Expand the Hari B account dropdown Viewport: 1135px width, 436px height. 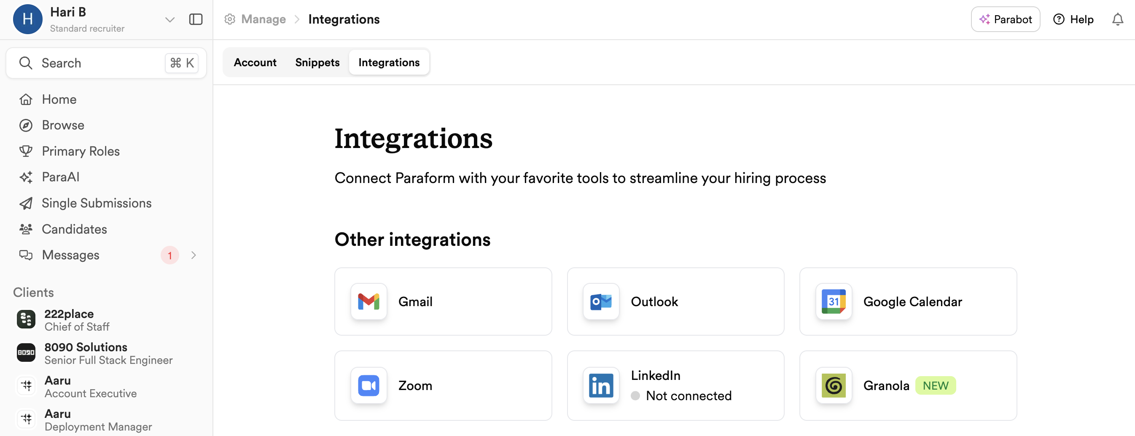coord(169,19)
